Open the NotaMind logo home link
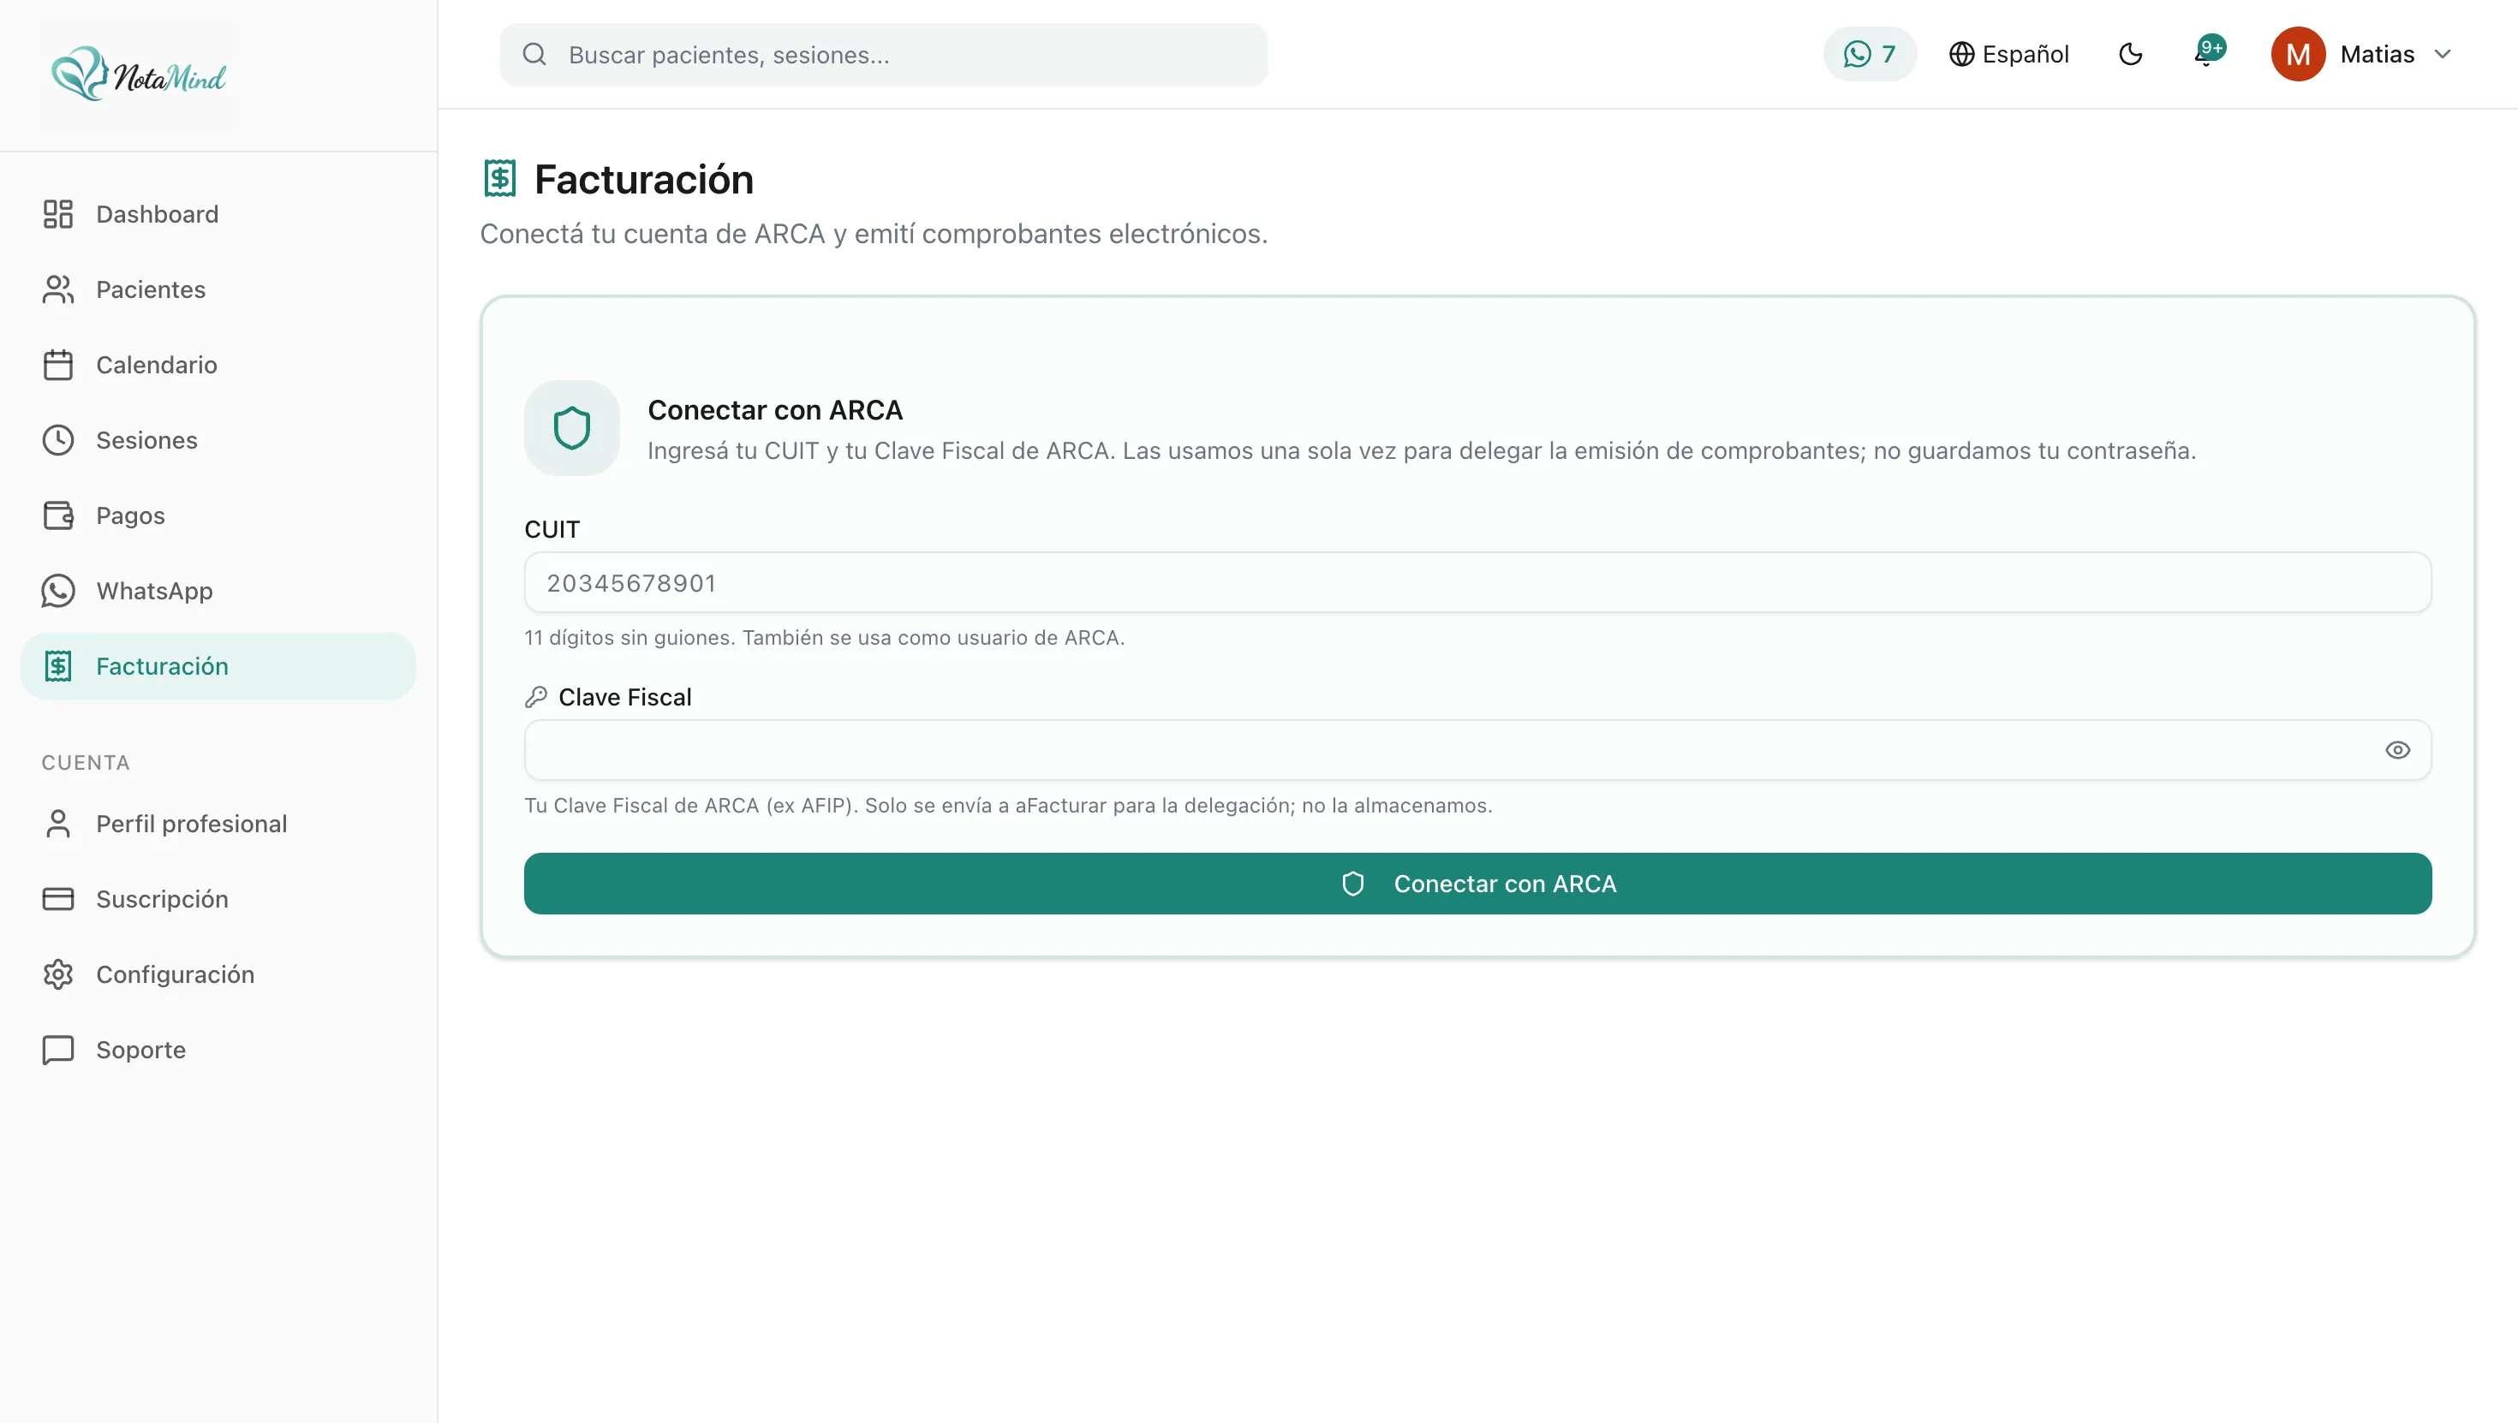Viewport: 2518px width, 1423px height. [x=138, y=75]
